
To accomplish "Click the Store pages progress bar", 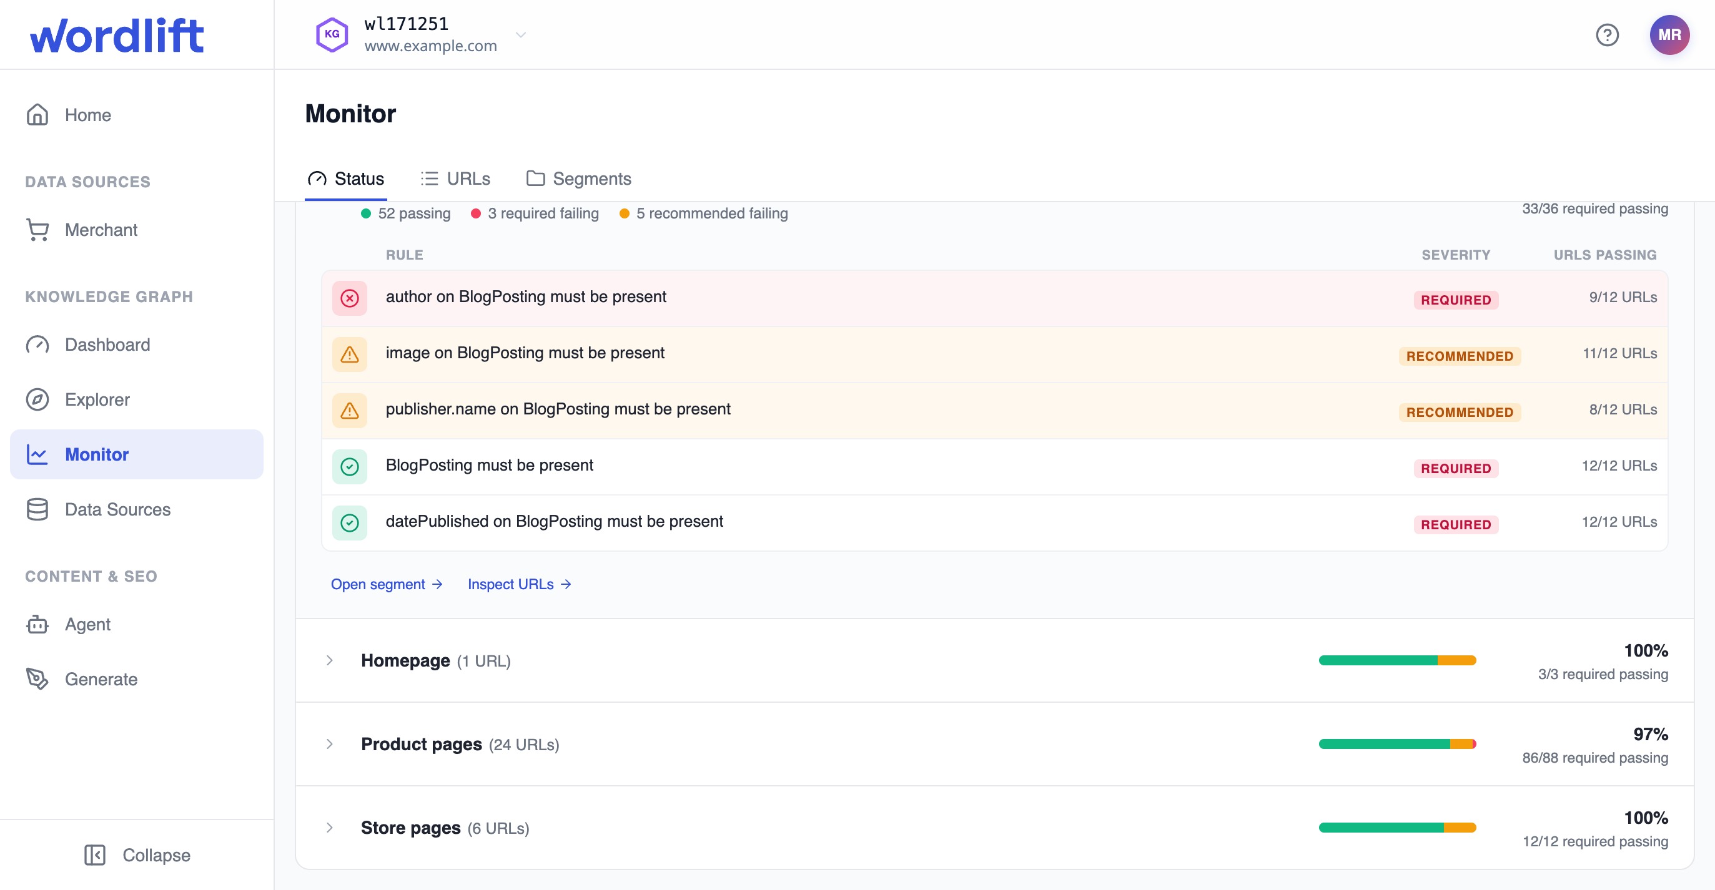I will (1398, 828).
